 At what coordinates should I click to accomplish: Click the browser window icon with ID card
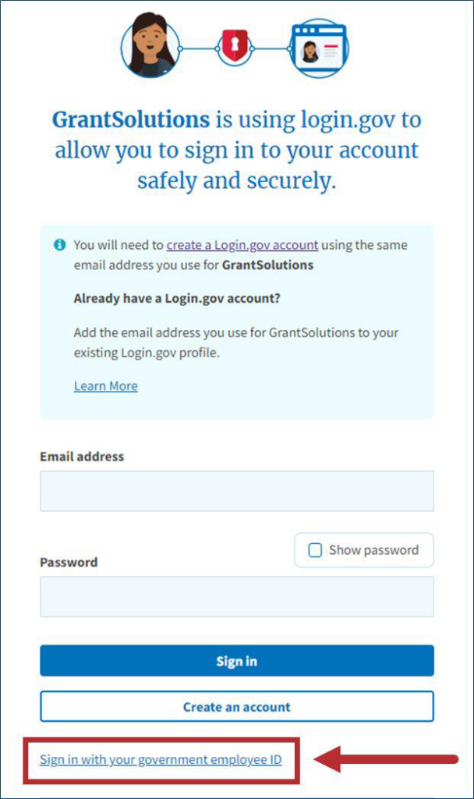319,47
